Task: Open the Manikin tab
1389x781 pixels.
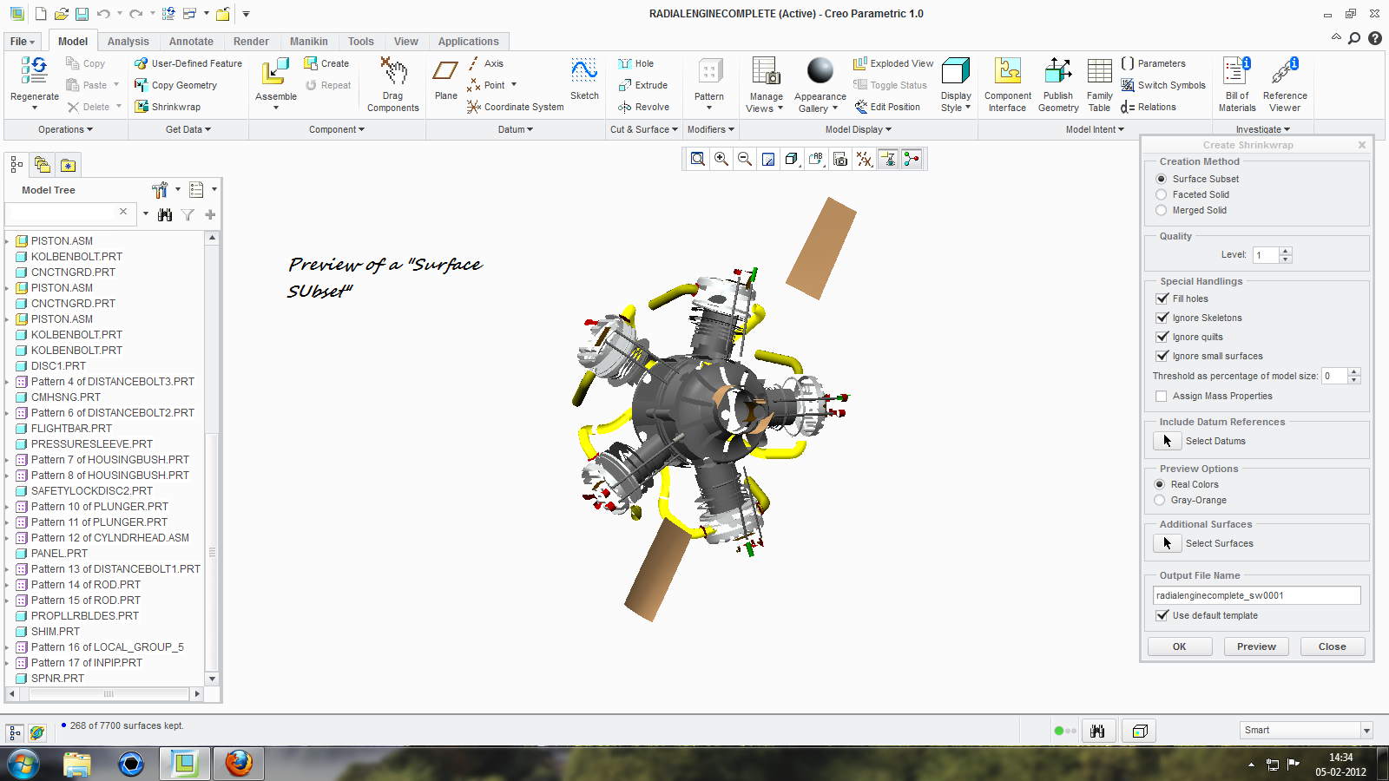Action: pos(309,42)
